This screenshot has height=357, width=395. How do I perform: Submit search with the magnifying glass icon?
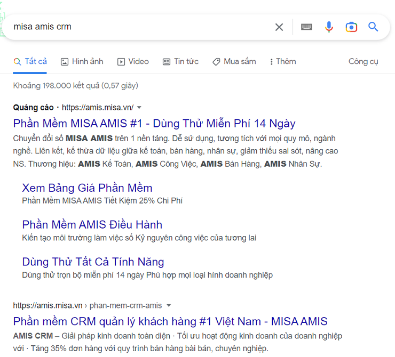[373, 27]
